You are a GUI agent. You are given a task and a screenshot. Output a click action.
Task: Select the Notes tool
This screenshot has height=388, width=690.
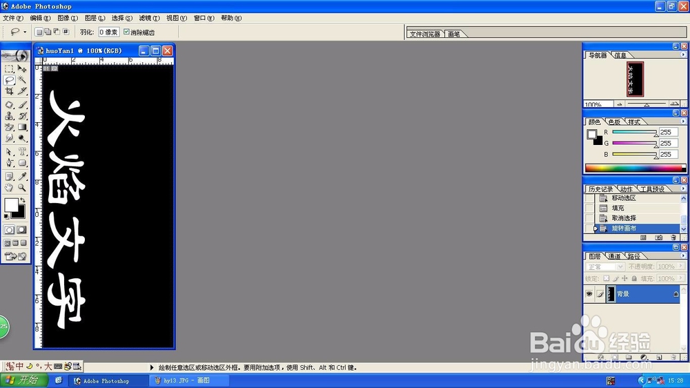tap(9, 177)
